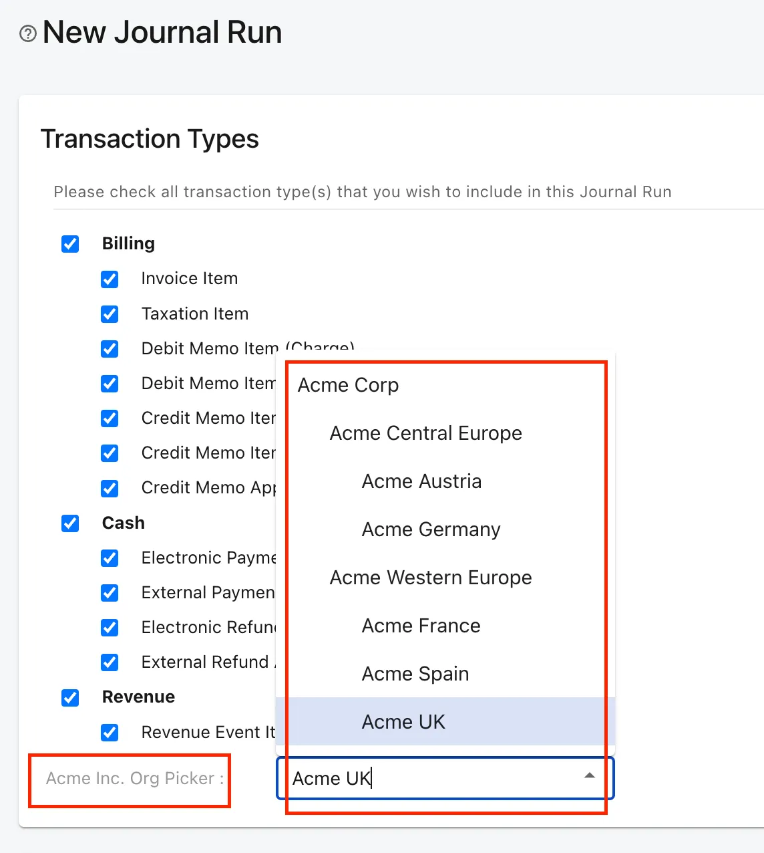
Task: Toggle the External Refund checkbox
Action: tap(110, 662)
